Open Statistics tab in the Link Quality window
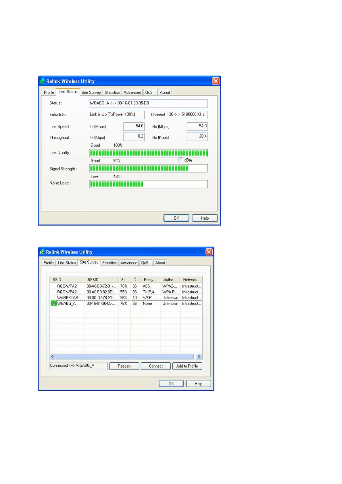The height and width of the screenshot is (484, 342). [112, 92]
